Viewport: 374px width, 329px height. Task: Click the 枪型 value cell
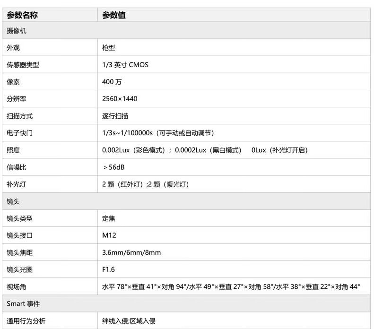tap(109, 48)
